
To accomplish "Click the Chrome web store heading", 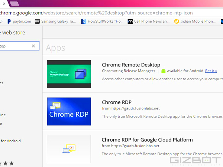I will 13,33.
